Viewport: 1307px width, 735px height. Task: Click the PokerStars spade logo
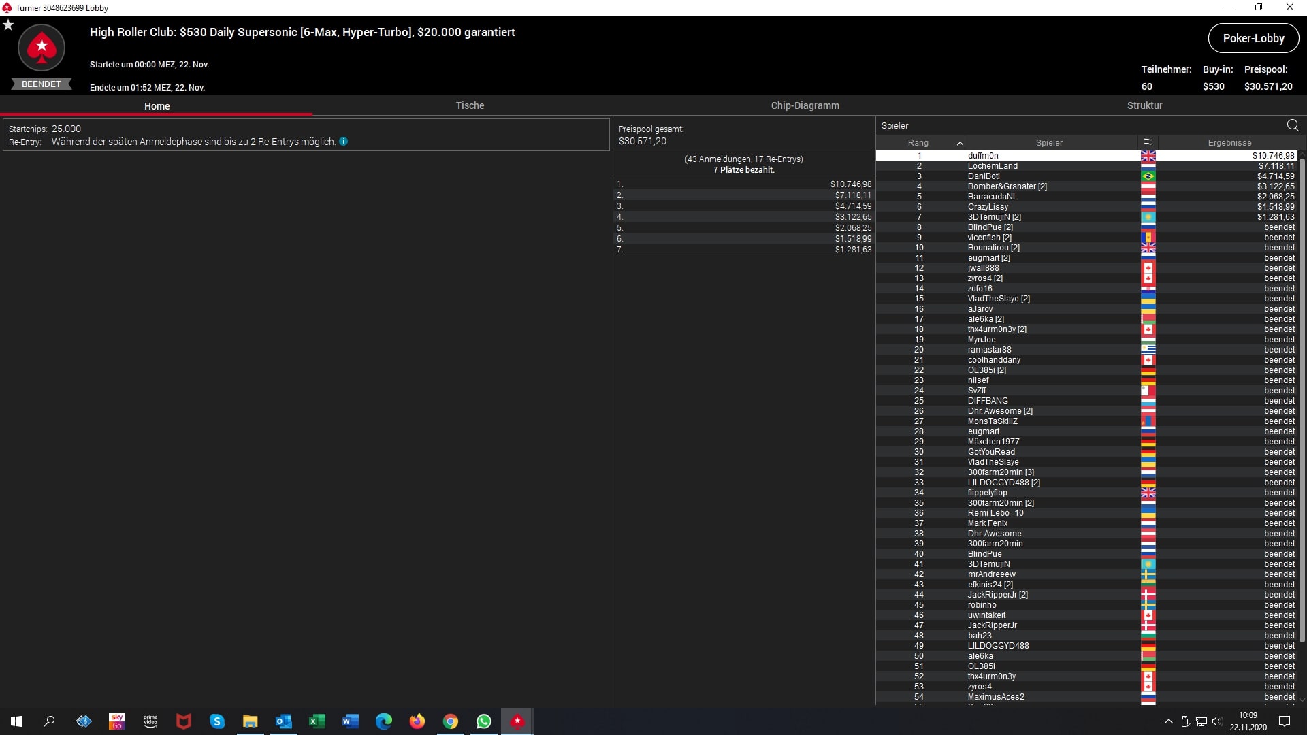click(42, 48)
